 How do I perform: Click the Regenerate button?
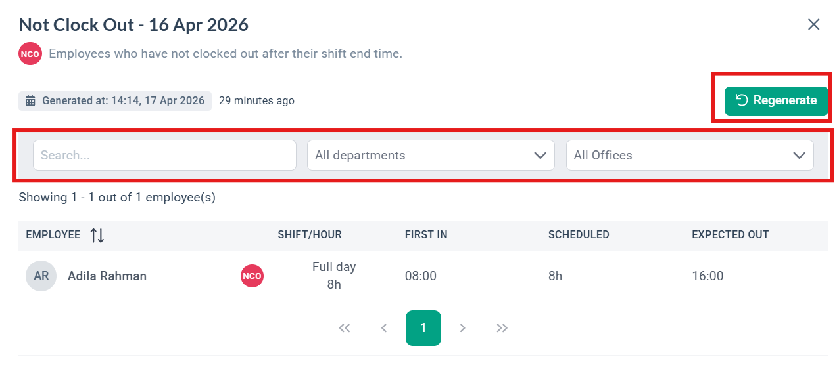pos(776,100)
